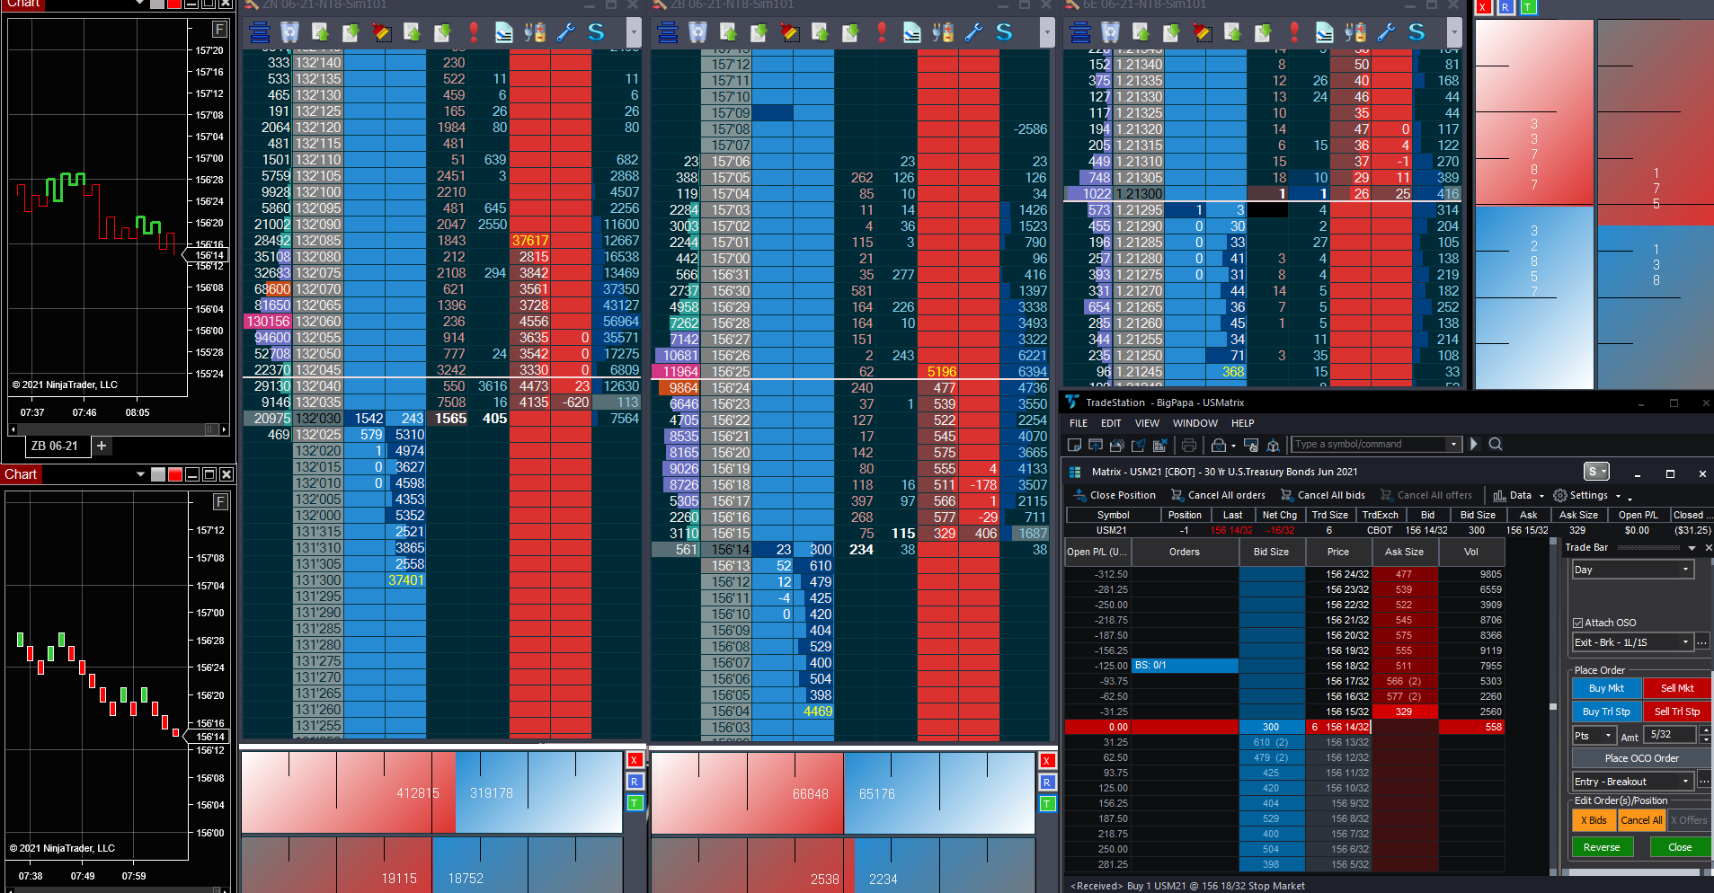The image size is (1714, 893).
Task: Click the Buy Trl Stp button
Action: (x=1606, y=712)
